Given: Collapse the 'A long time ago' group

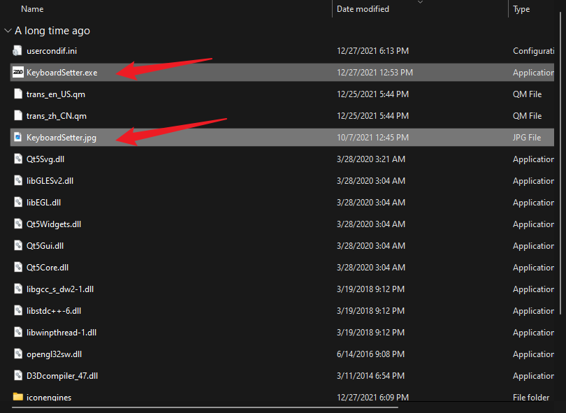Looking at the screenshot, I should [x=8, y=31].
